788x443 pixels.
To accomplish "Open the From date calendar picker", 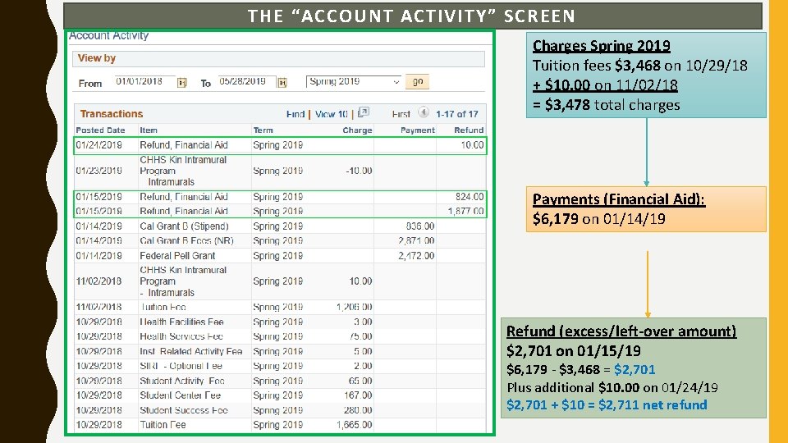I will click(182, 83).
